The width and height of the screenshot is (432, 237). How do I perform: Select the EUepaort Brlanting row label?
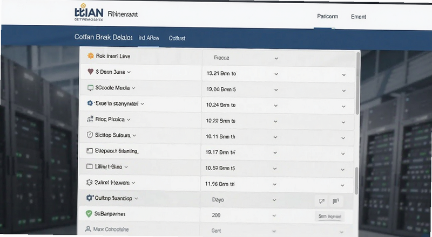[x=117, y=151]
